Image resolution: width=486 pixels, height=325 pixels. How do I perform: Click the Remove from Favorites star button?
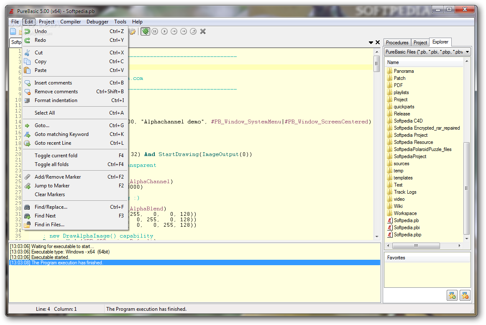click(465, 296)
